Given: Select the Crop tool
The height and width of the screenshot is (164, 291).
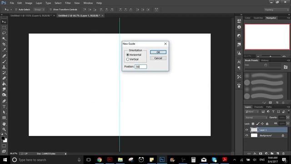Looking at the screenshot, I should click(x=4, y=44).
